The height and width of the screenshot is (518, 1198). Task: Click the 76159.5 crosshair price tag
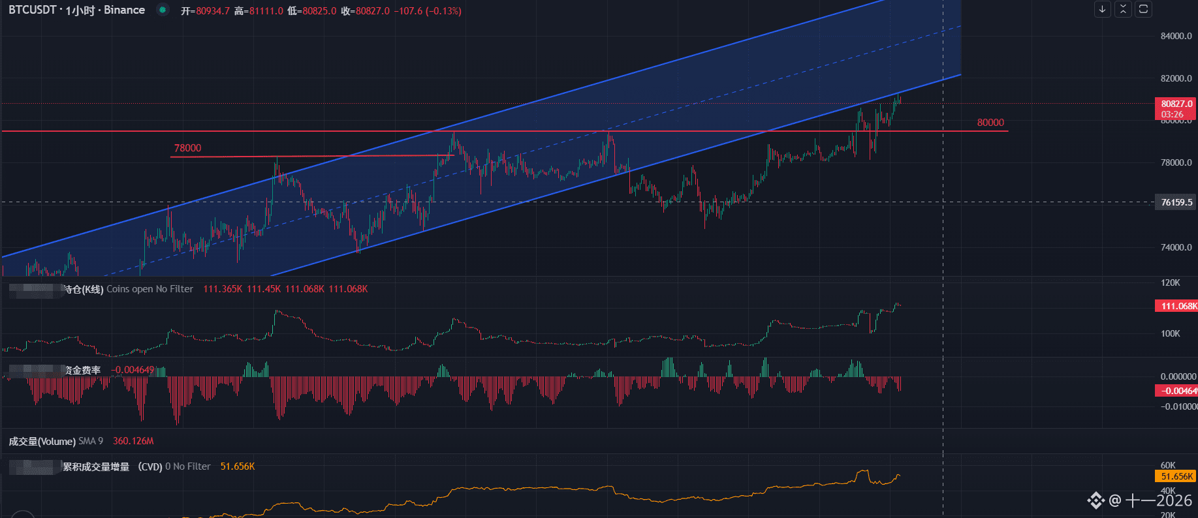1176,202
